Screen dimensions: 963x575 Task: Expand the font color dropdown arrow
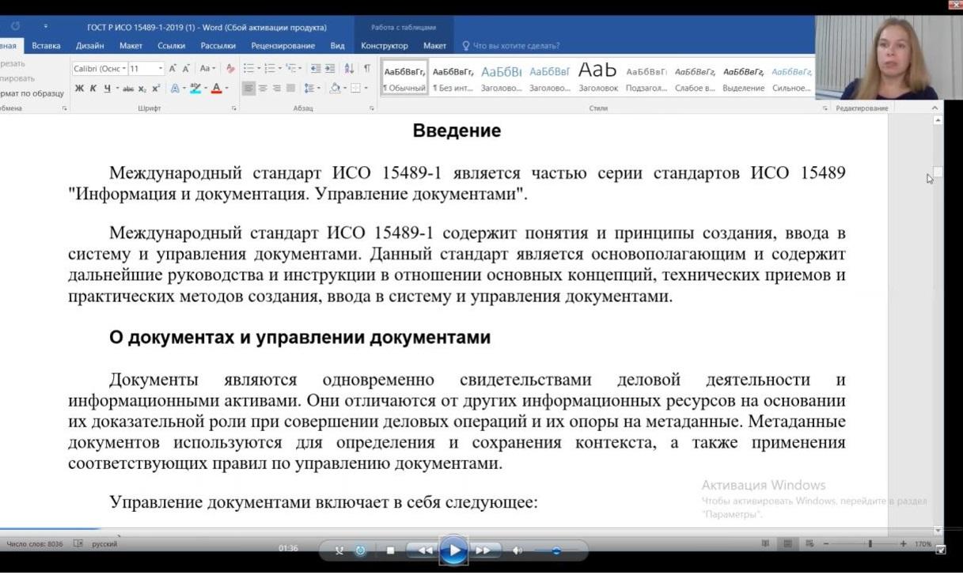tap(227, 89)
